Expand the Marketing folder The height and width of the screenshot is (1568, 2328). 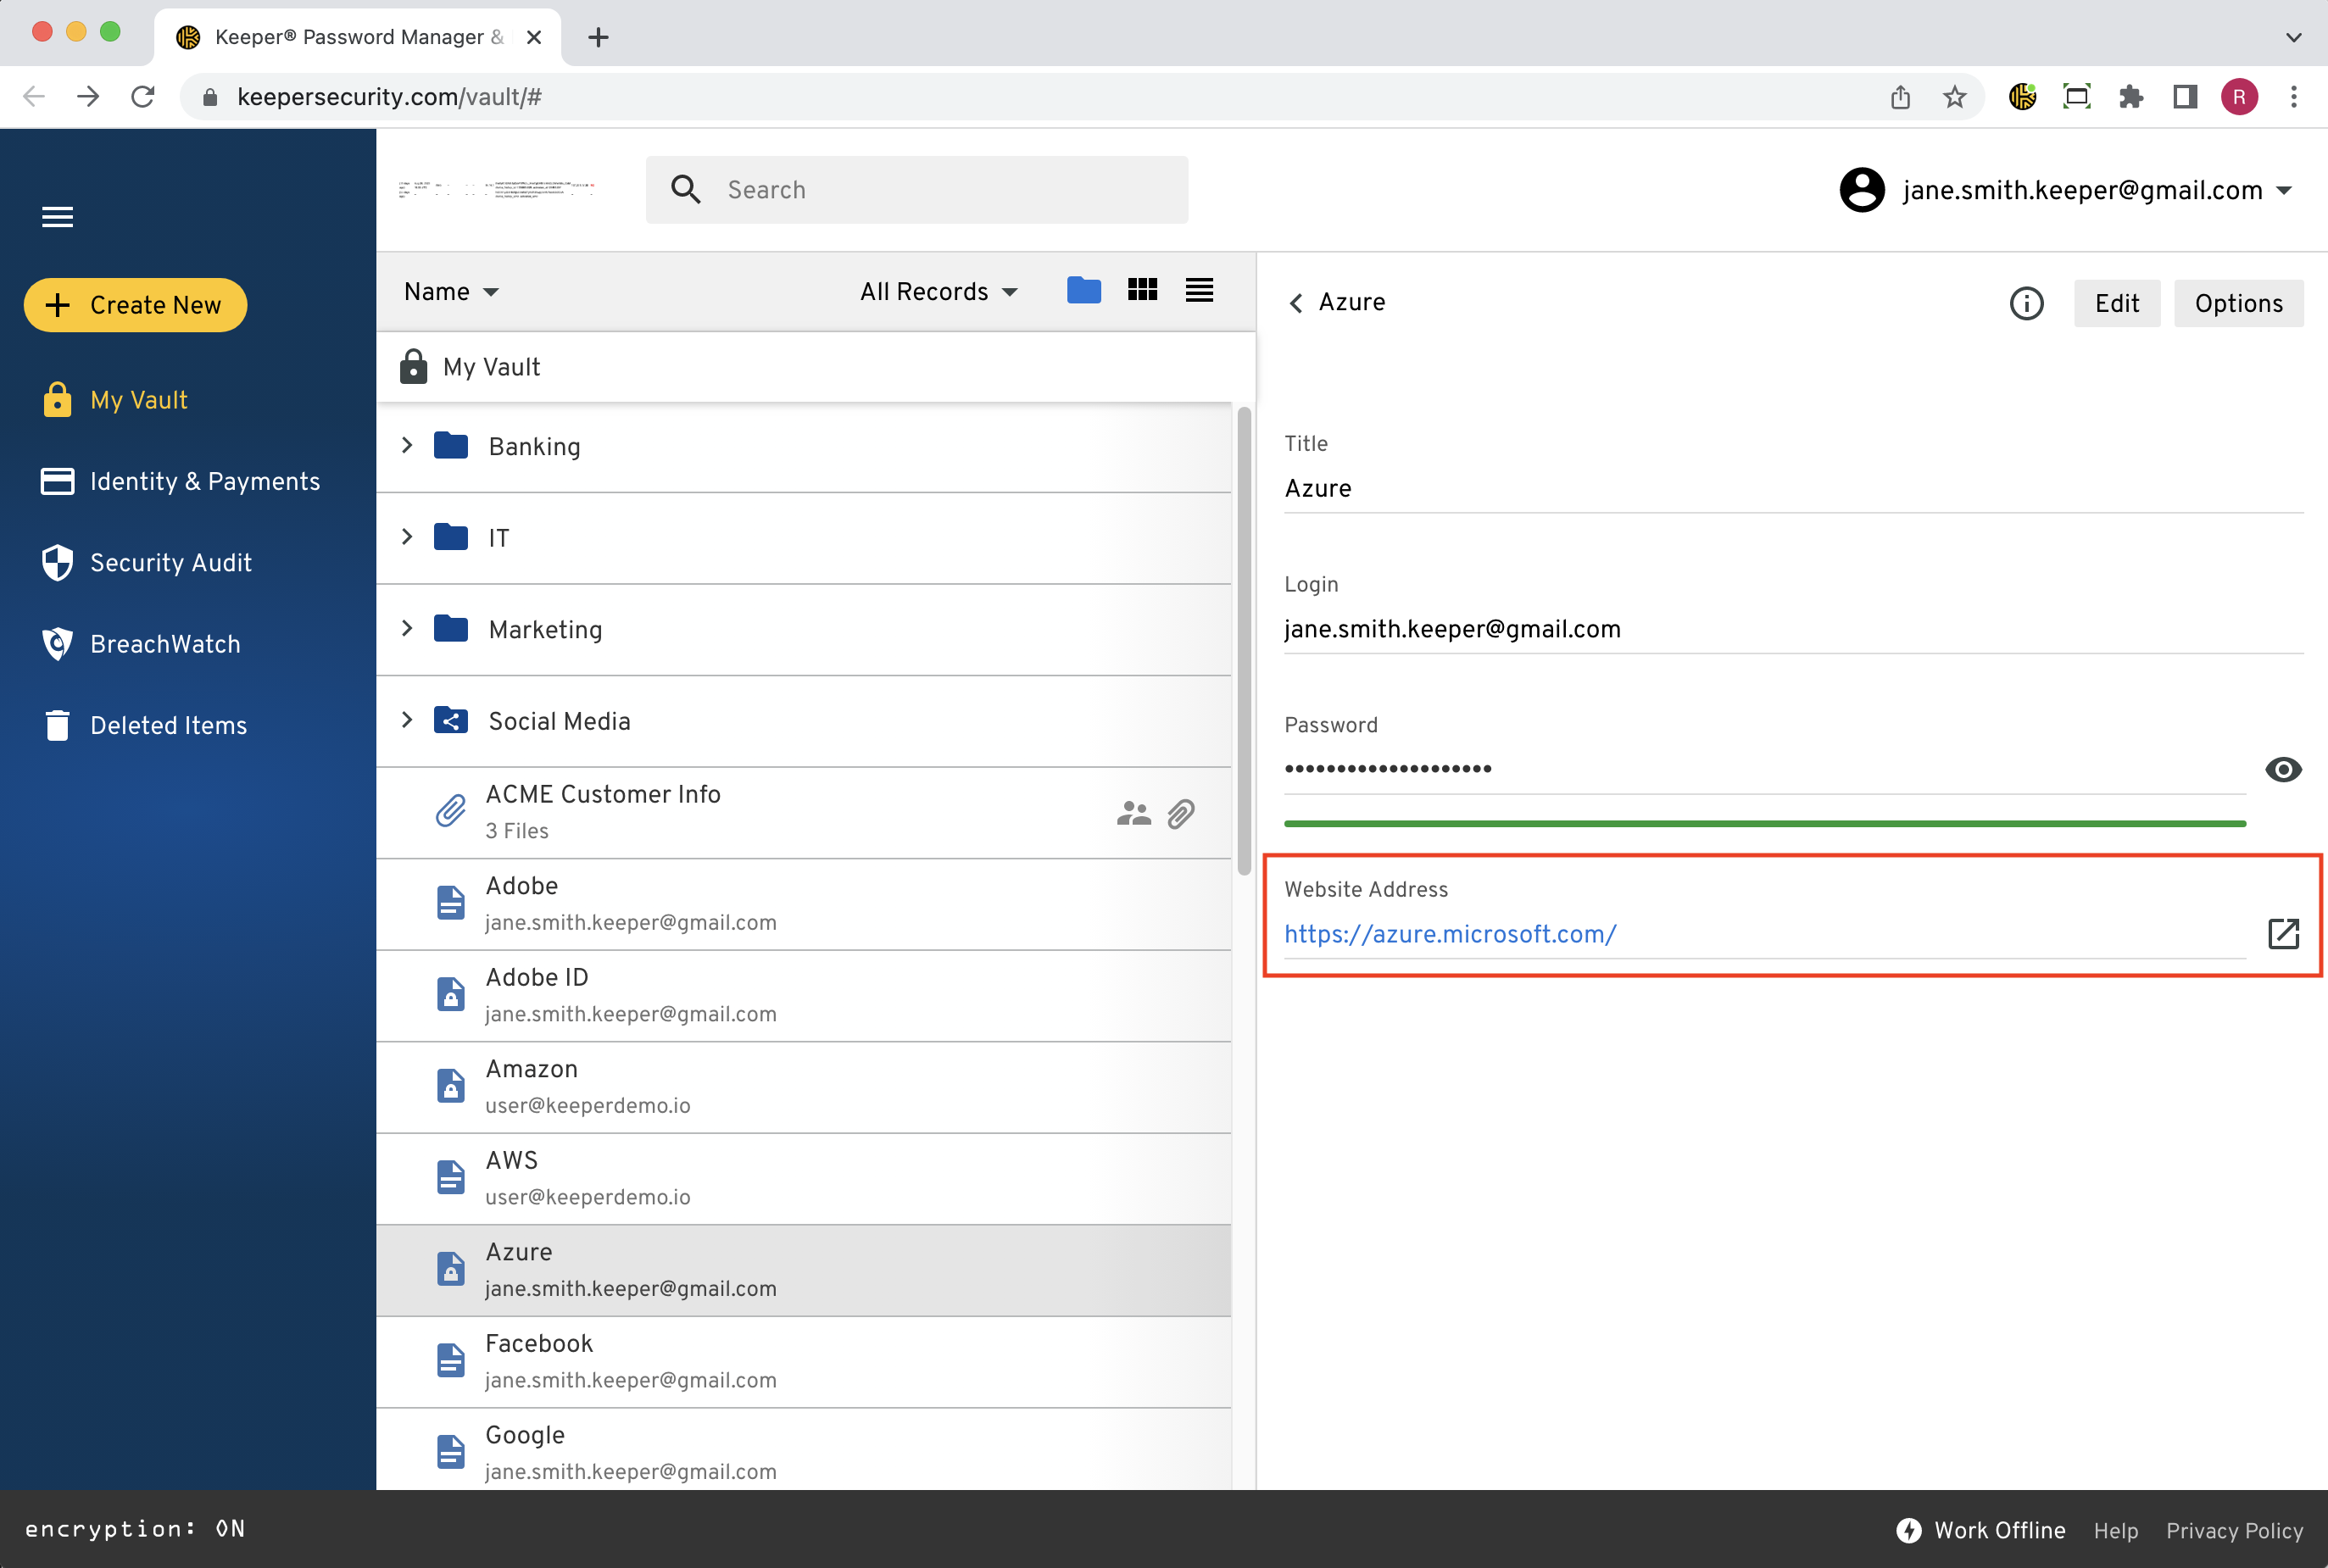click(407, 628)
